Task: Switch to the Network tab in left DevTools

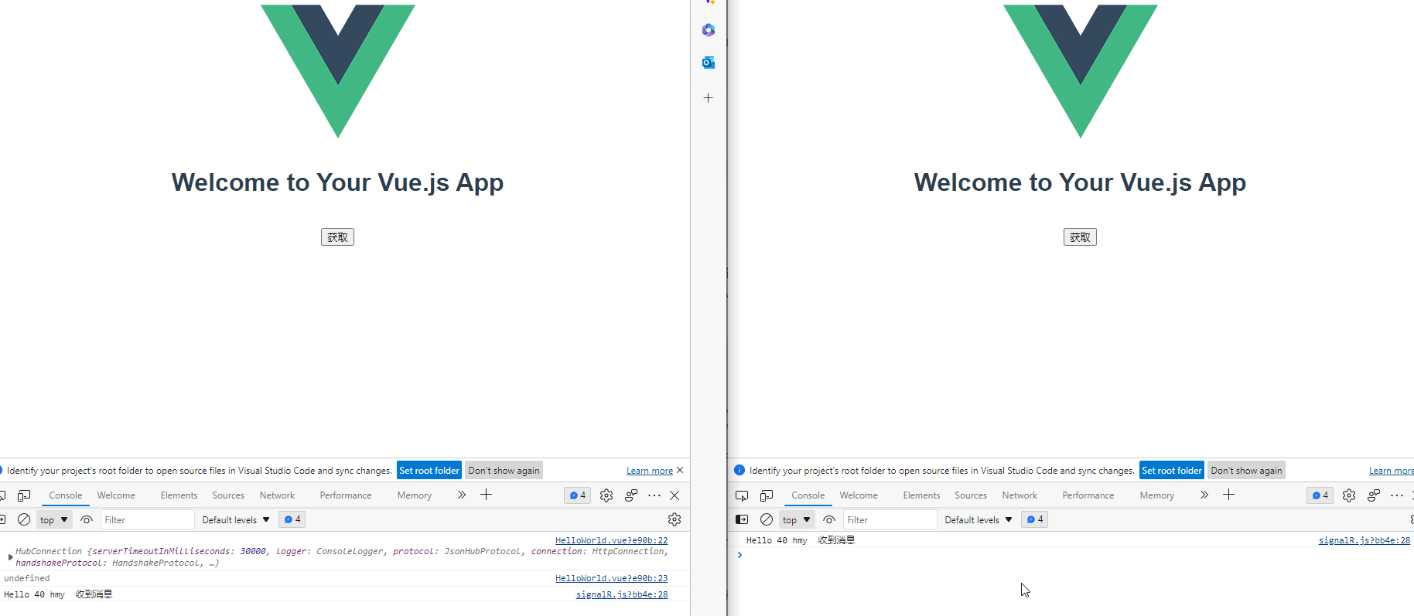Action: click(277, 495)
